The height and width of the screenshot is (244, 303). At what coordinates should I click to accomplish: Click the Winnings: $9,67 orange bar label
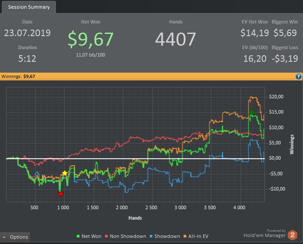pos(18,76)
